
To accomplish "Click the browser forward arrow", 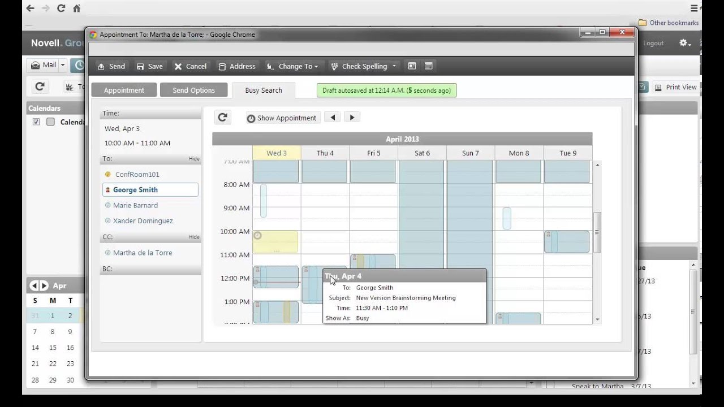I will (46, 8).
